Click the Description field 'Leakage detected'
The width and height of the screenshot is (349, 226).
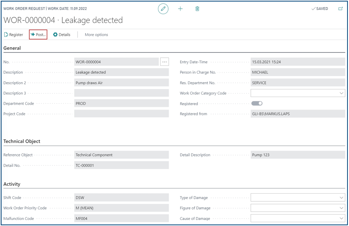(122, 72)
